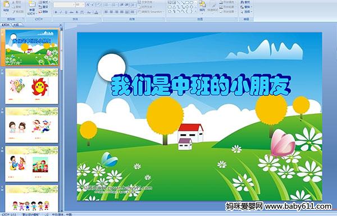Click the slide panel vertical scrollbar
337x216 pixels.
coord(62,120)
